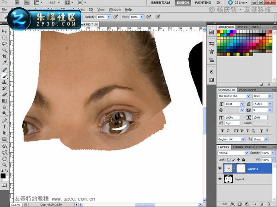Image resolution: width=277 pixels, height=207 pixels.
Task: Toggle Faux Italic text style
Action: [228, 131]
